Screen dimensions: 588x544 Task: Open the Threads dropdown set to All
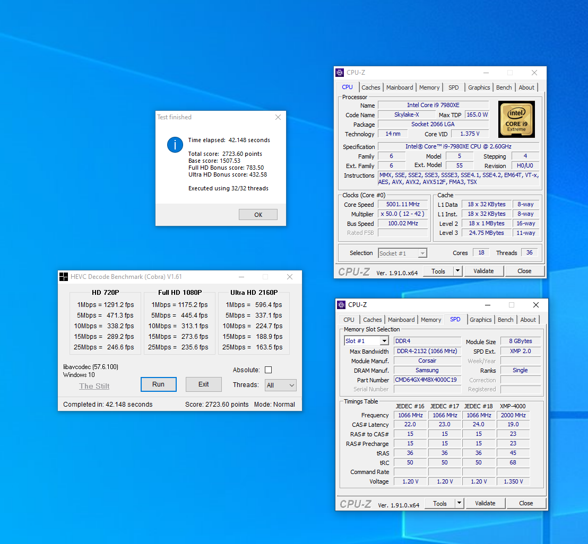point(281,385)
